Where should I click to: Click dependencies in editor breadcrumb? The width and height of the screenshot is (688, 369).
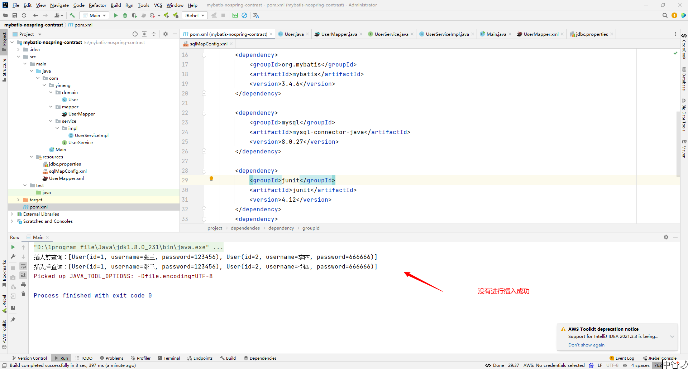click(x=245, y=228)
